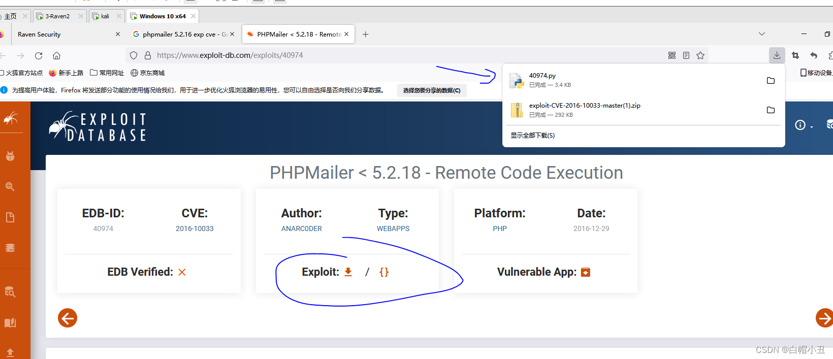This screenshot has width=833, height=359.
Task: Open the sidebar search EDB icon
Action: [10, 291]
